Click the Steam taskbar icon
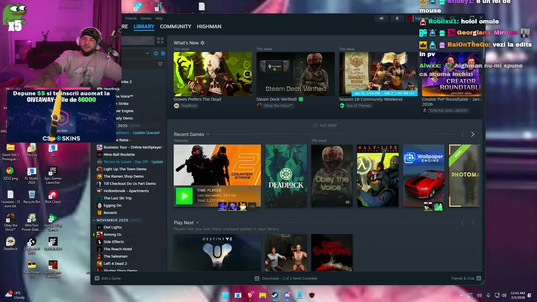Viewport: 537px width, 302px height. (275, 295)
